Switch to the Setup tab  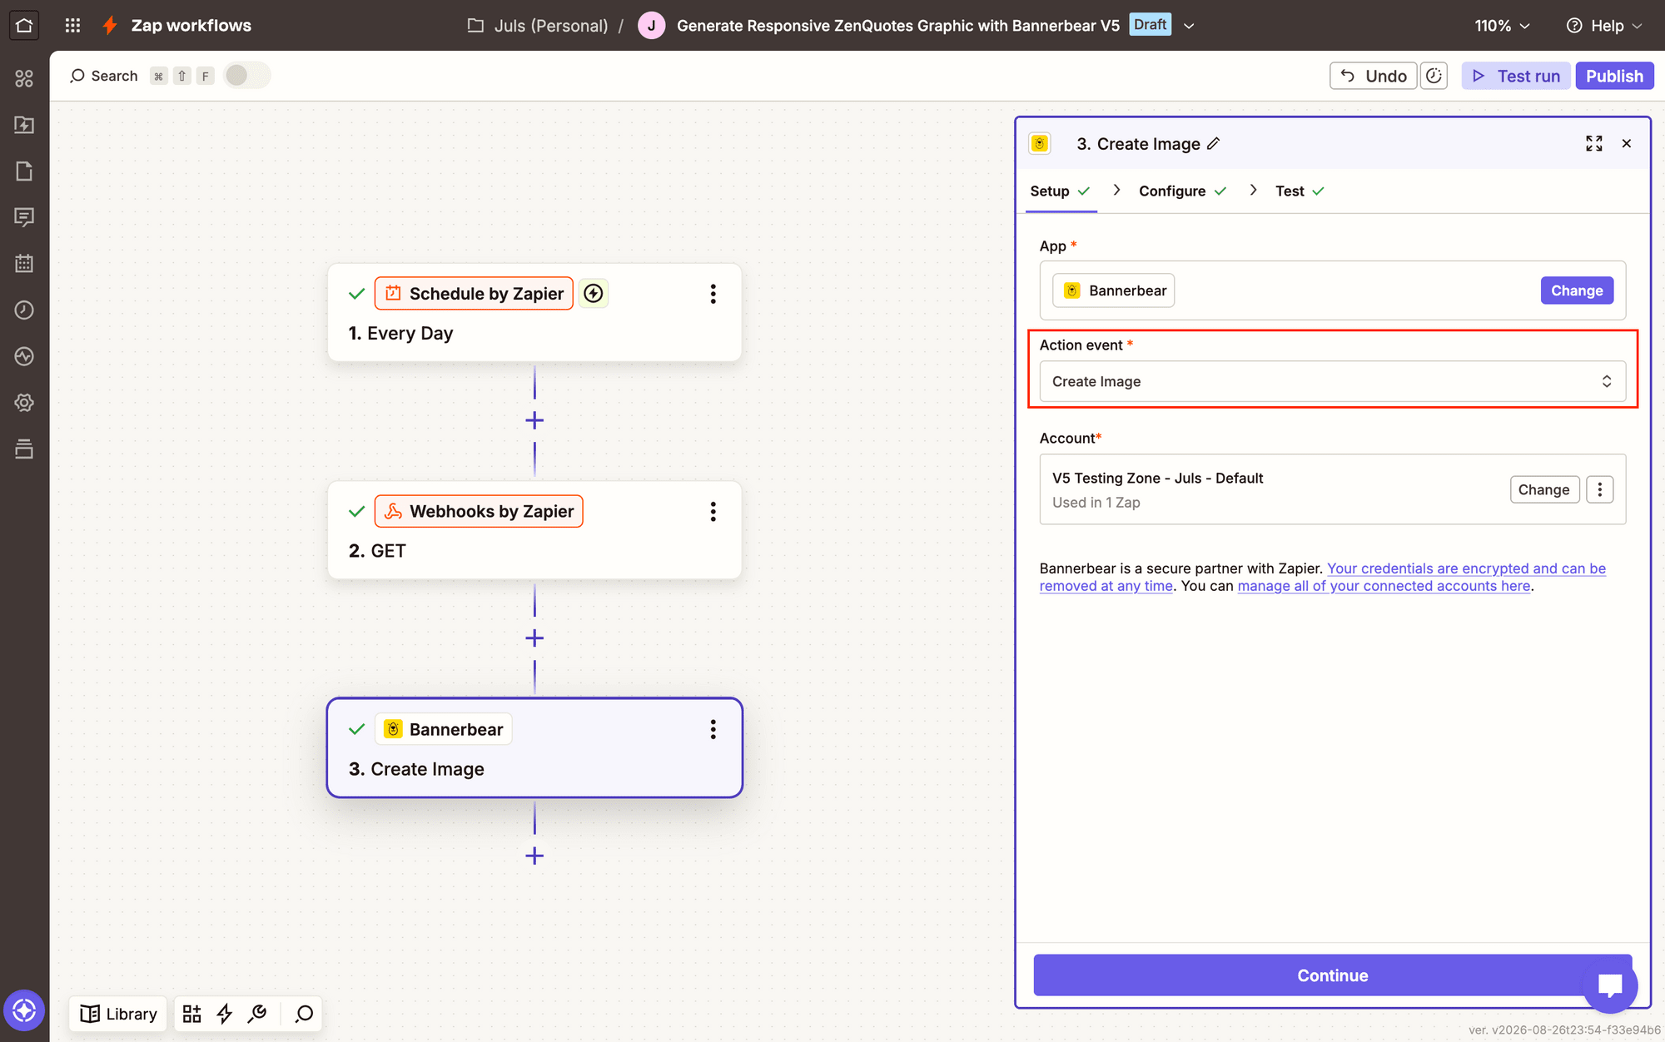[x=1060, y=191]
